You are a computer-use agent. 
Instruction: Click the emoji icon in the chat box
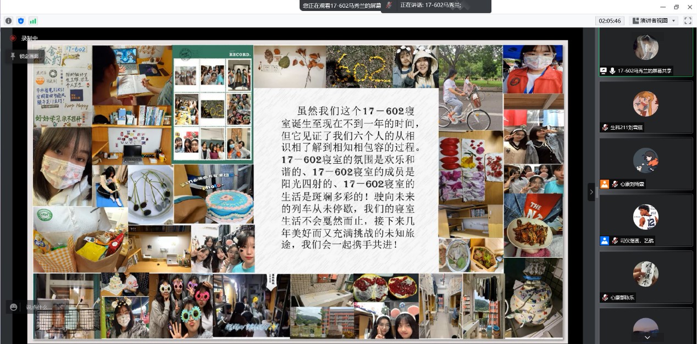click(14, 307)
